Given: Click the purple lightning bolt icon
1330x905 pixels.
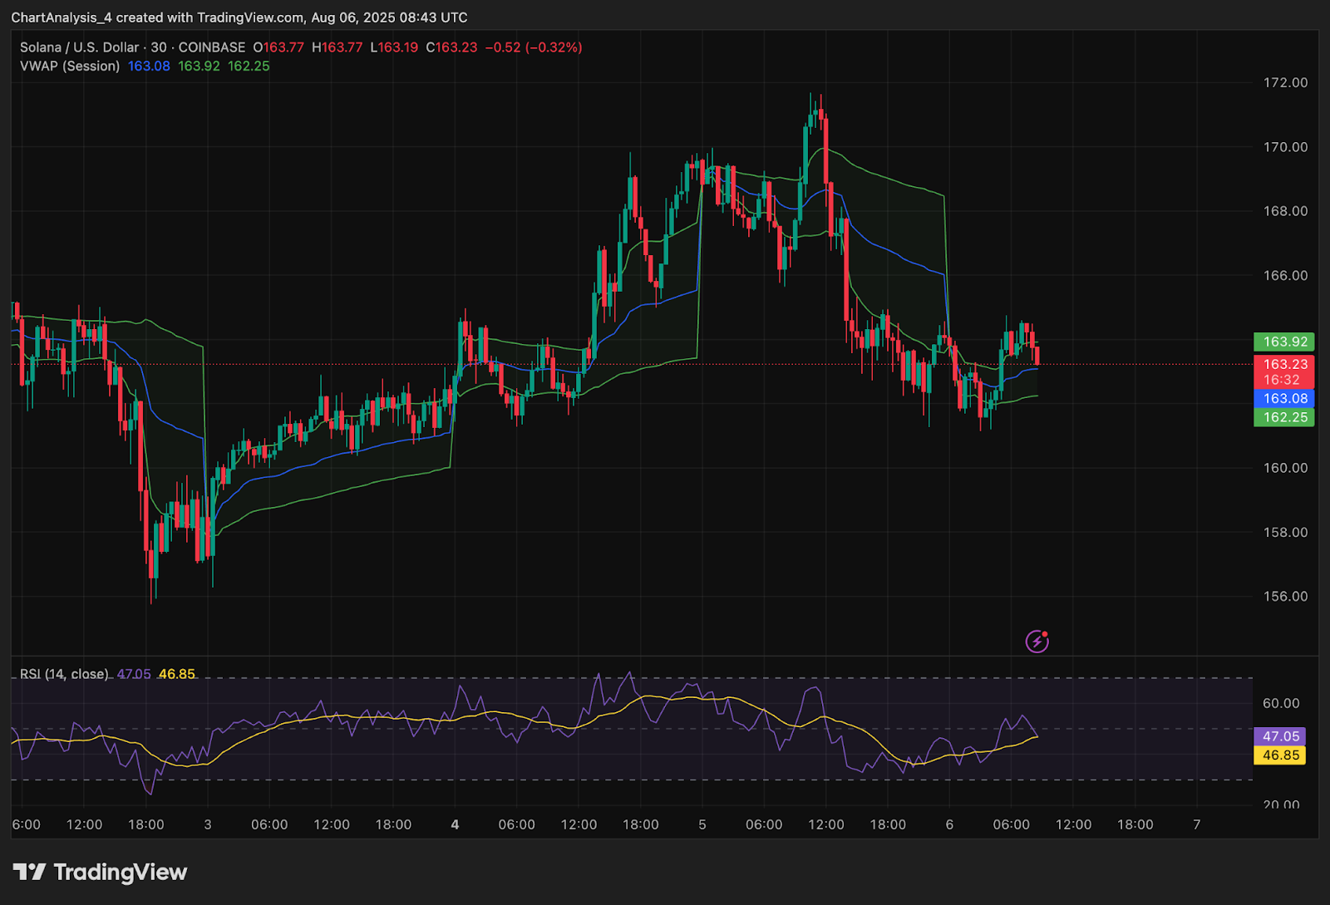Looking at the screenshot, I should (1037, 641).
